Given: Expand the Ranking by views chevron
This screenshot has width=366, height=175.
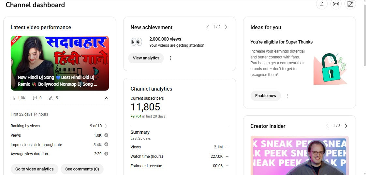Looking at the screenshot, I should pyautogui.click(x=106, y=126).
